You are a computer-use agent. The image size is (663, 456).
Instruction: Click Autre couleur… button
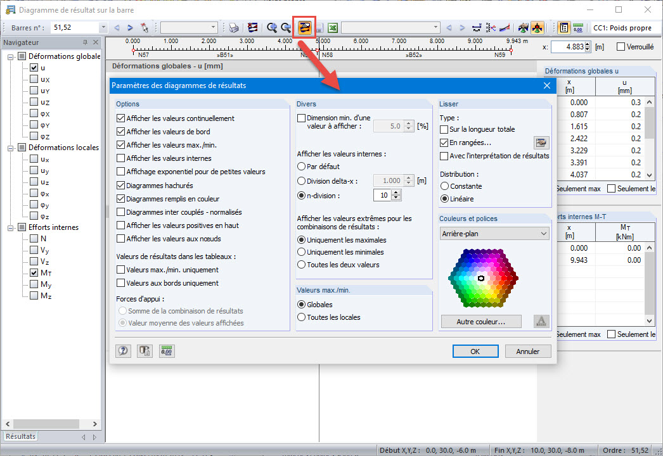(x=480, y=322)
